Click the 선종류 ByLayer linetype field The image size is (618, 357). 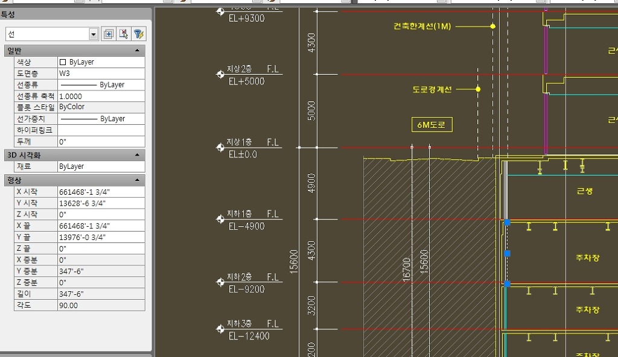pos(101,84)
